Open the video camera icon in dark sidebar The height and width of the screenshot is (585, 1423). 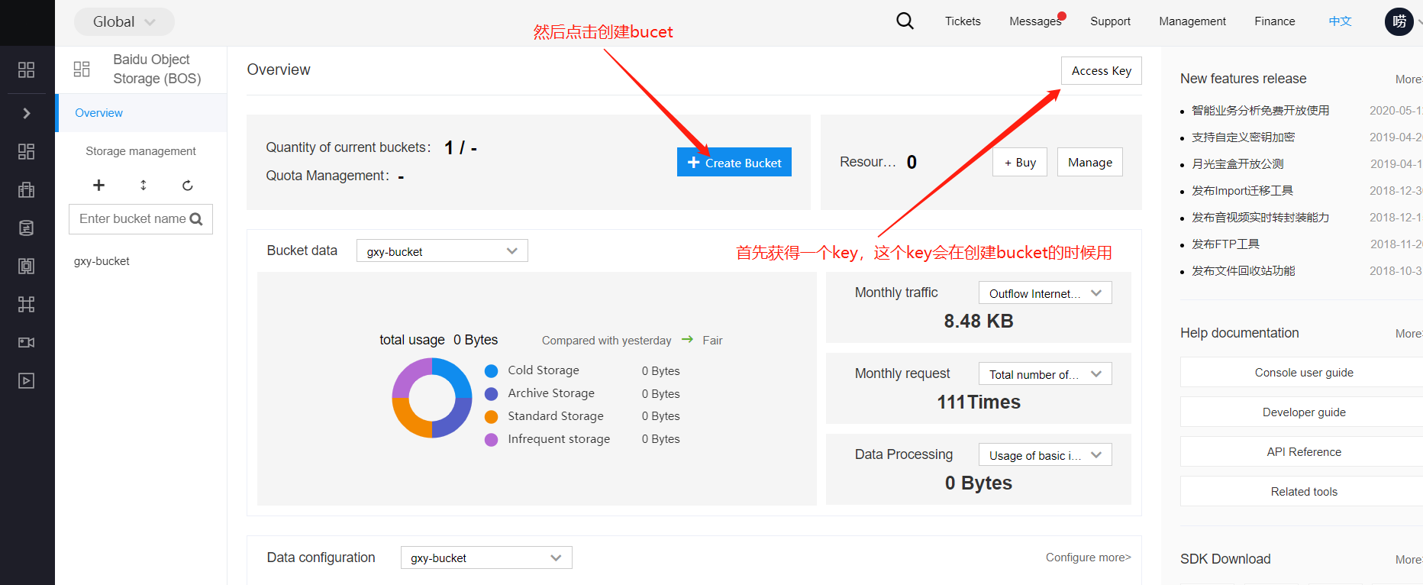27,342
